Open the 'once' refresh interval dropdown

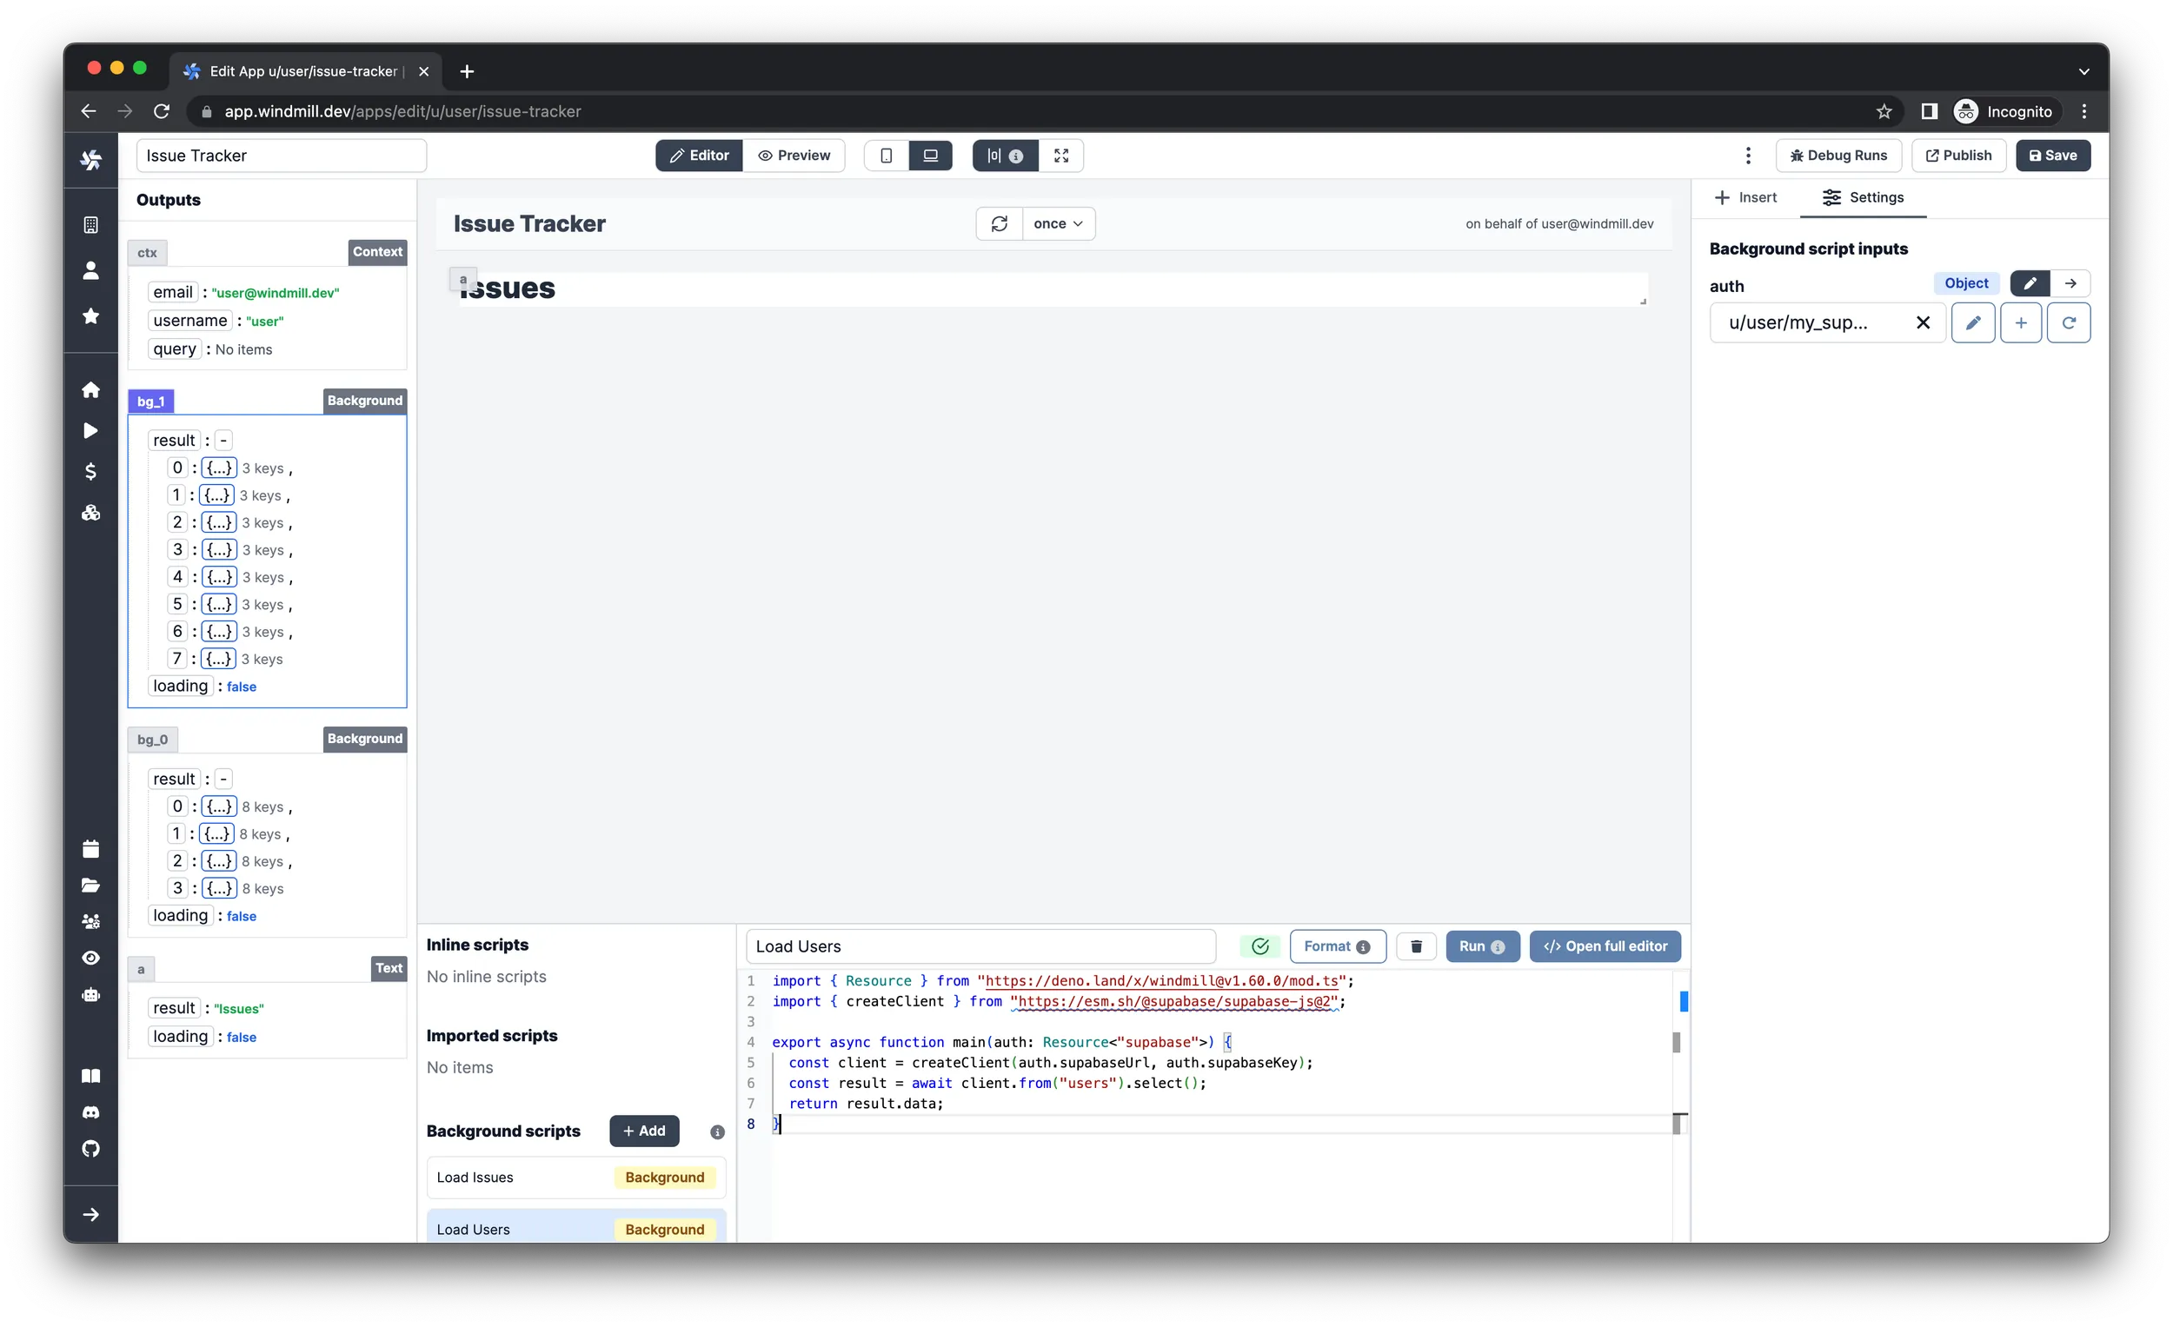pos(1059,223)
